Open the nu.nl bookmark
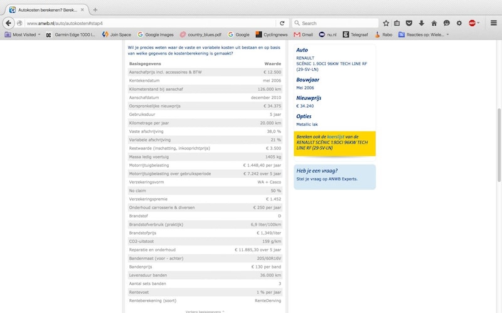Screen dimensions: 502x313 328,34
